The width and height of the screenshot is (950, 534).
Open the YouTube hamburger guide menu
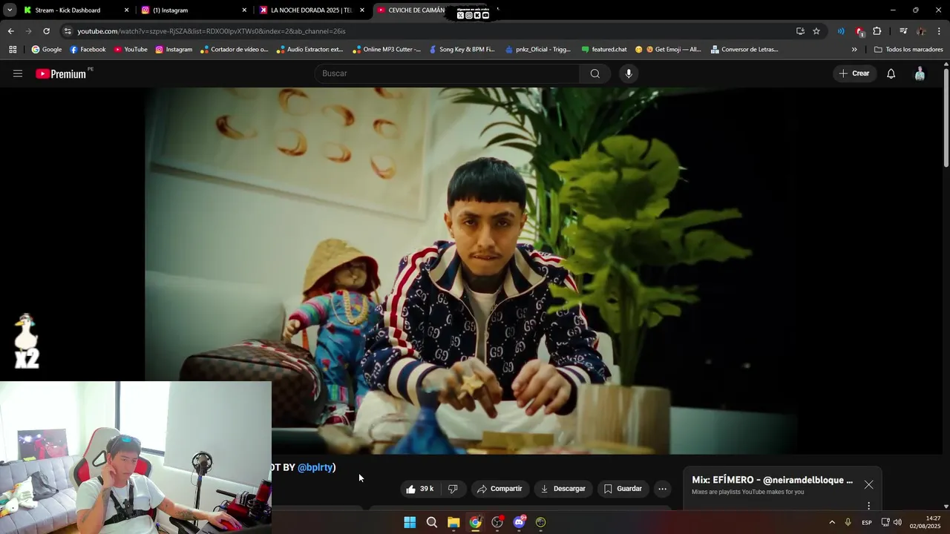18,73
